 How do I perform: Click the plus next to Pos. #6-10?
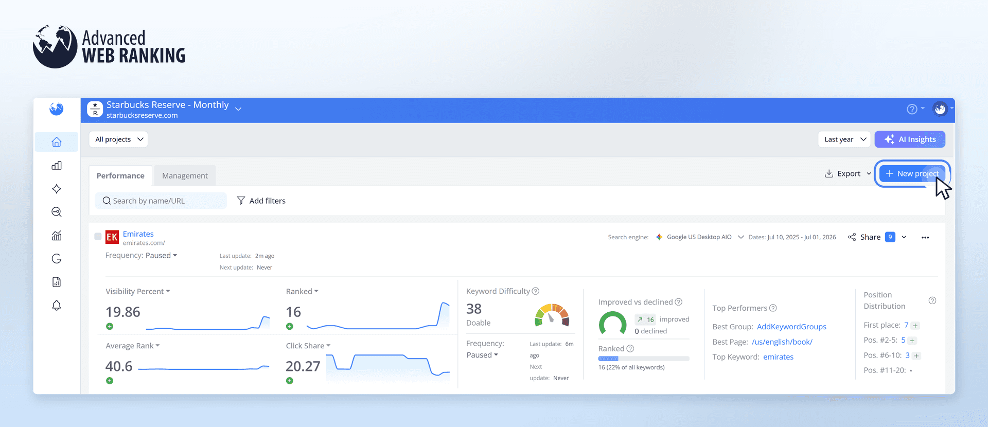pyautogui.click(x=916, y=355)
